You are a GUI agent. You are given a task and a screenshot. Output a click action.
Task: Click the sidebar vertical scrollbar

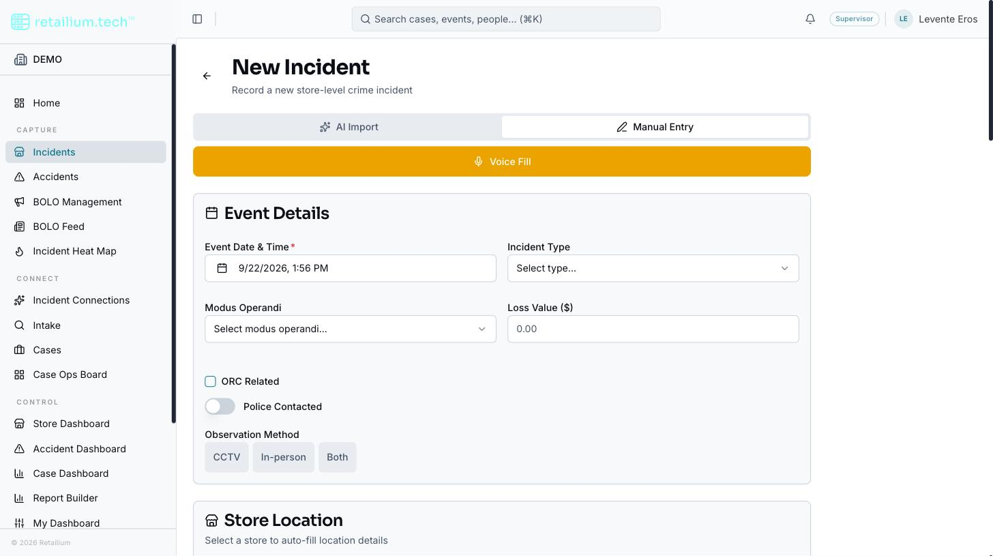(x=173, y=233)
